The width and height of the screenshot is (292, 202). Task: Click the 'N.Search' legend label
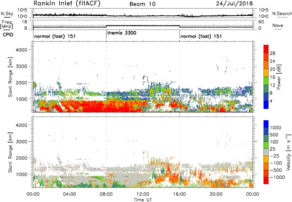point(282,13)
